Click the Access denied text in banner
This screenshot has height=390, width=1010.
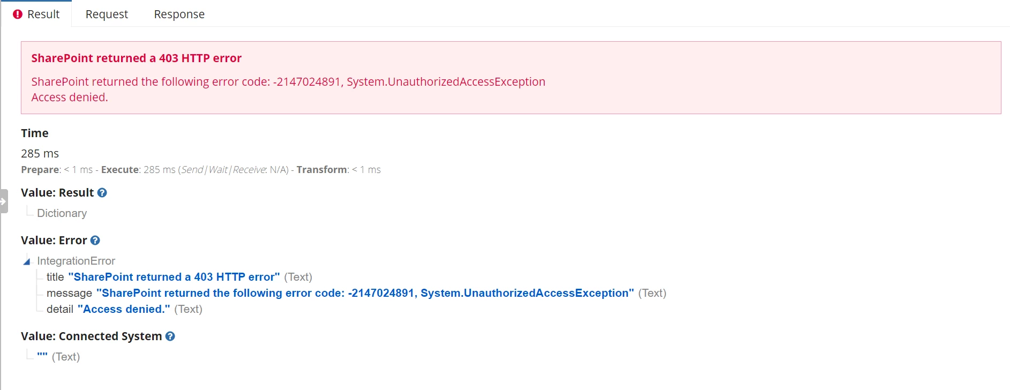[70, 97]
